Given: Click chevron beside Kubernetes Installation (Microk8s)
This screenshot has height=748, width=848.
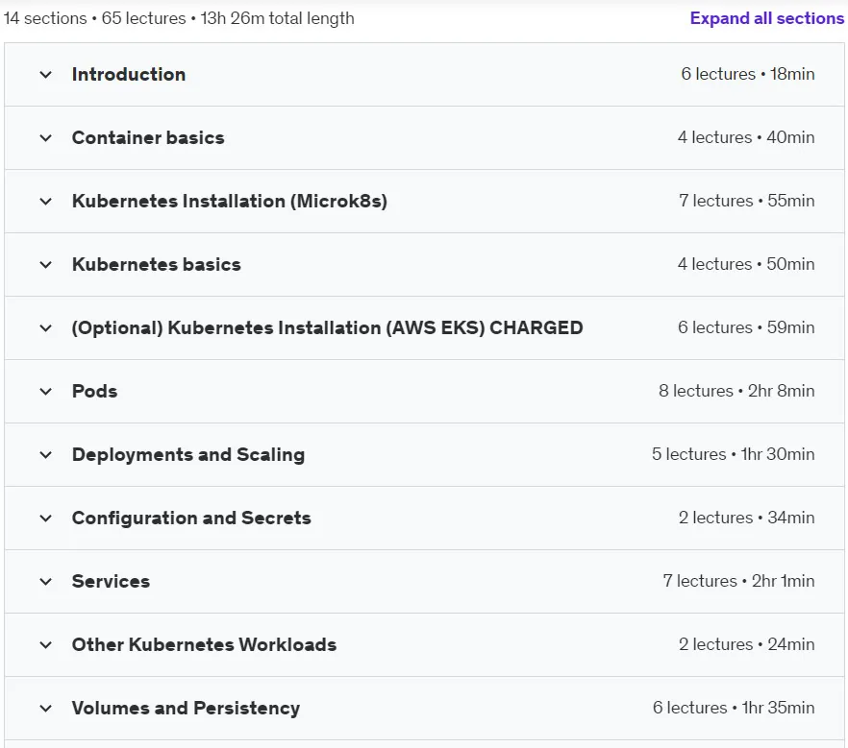Looking at the screenshot, I should point(46,202).
